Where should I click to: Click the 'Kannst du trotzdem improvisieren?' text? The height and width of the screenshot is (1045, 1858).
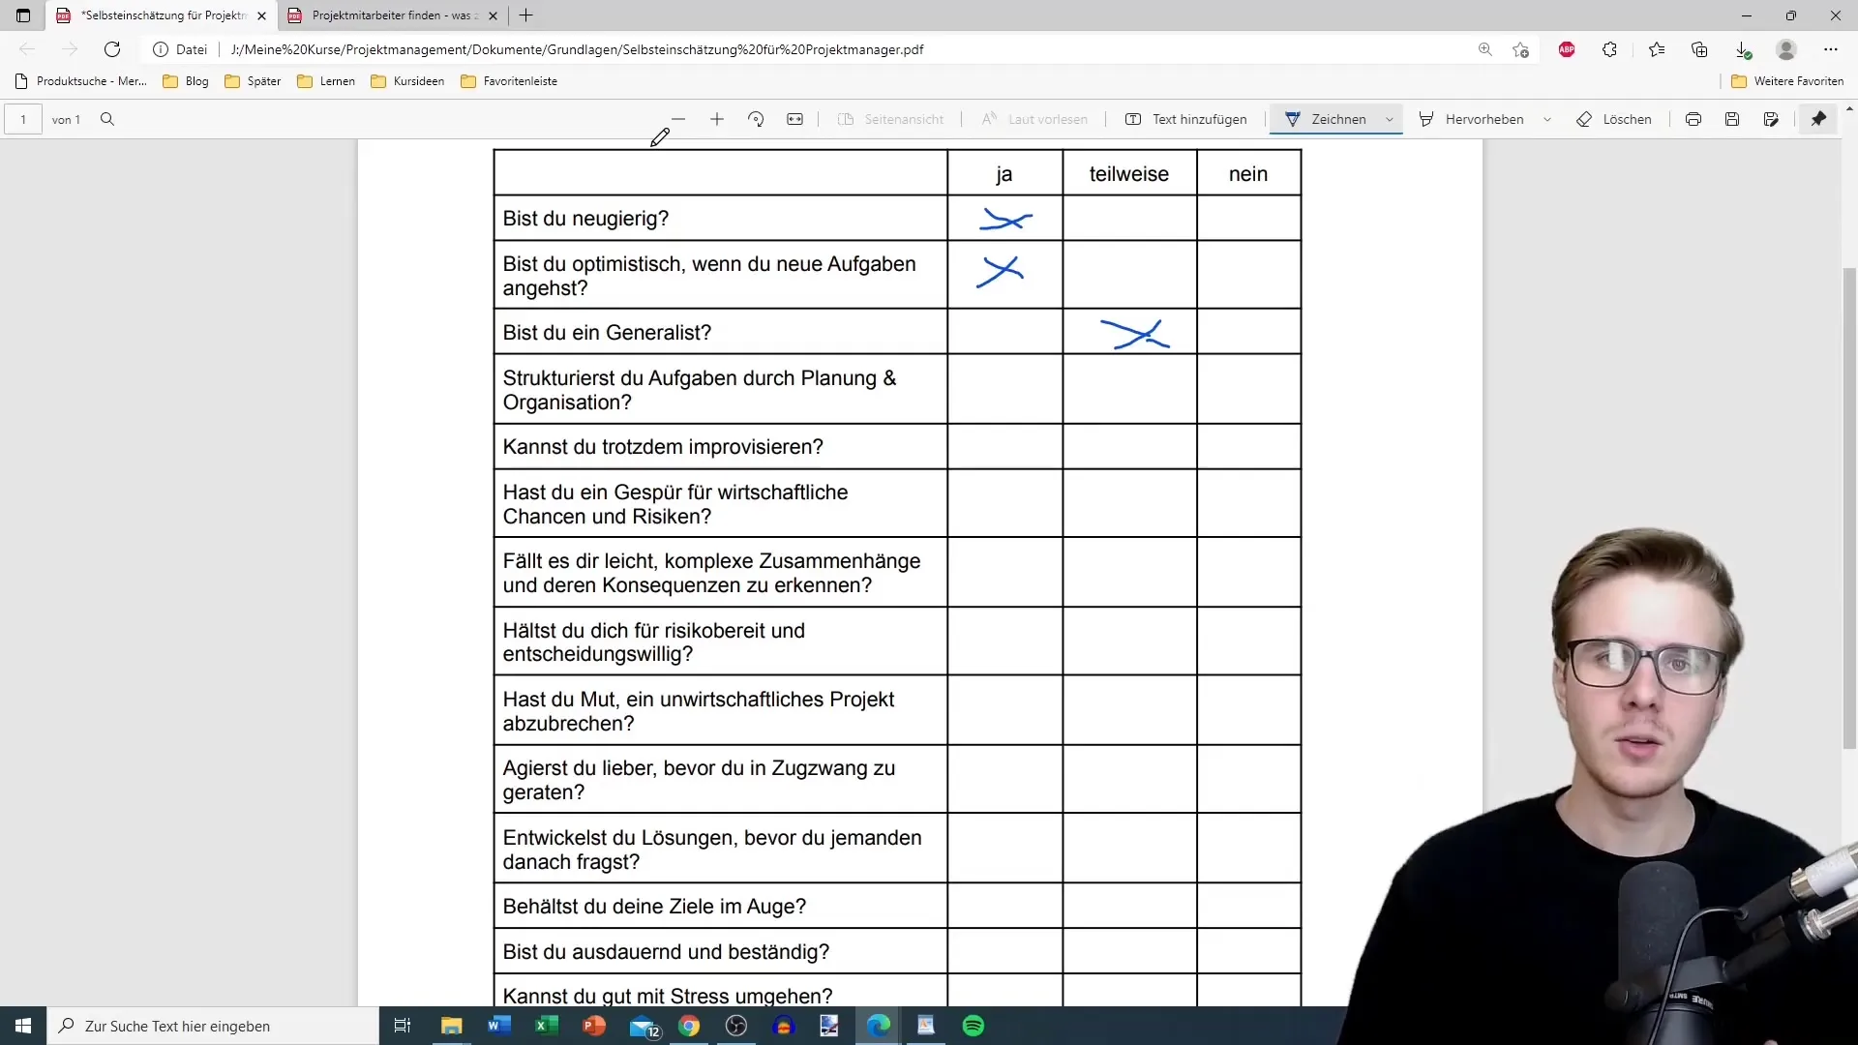click(x=663, y=447)
